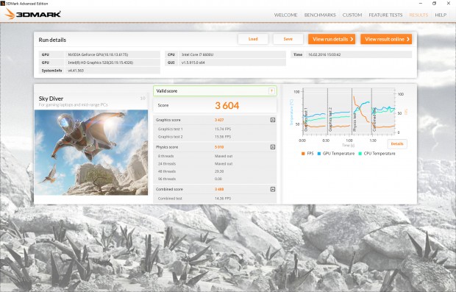Click the orange FPS legend swatch

click(303, 154)
